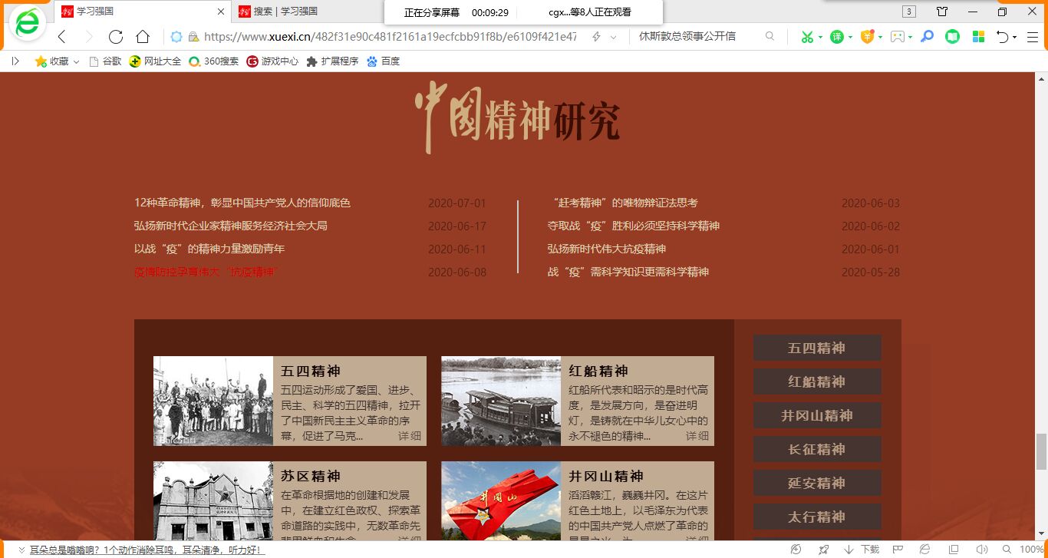Click the 红船精神 boat thumbnail image
Viewport: 1048px width, 558px height.
(500, 401)
